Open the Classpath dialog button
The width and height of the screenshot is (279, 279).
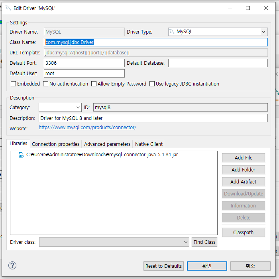tap(244, 233)
